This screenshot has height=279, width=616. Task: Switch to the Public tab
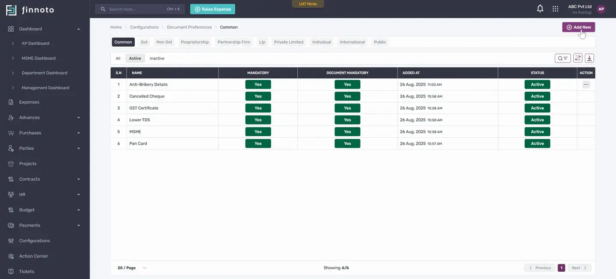[380, 42]
